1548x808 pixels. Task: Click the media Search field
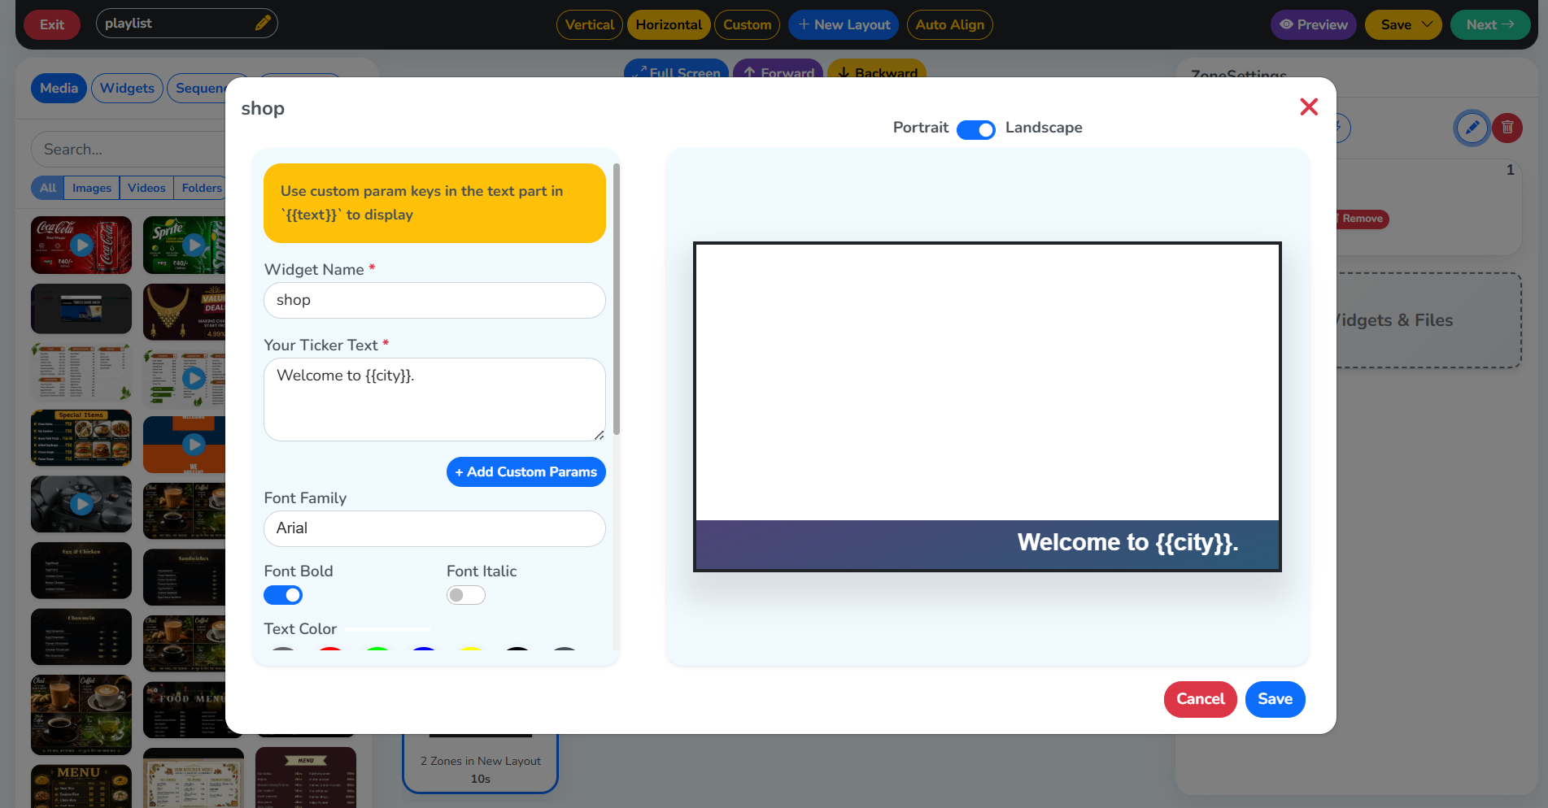click(x=130, y=150)
